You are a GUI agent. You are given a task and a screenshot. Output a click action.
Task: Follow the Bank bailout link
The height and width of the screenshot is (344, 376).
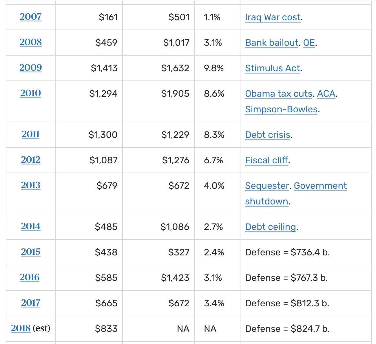click(271, 43)
